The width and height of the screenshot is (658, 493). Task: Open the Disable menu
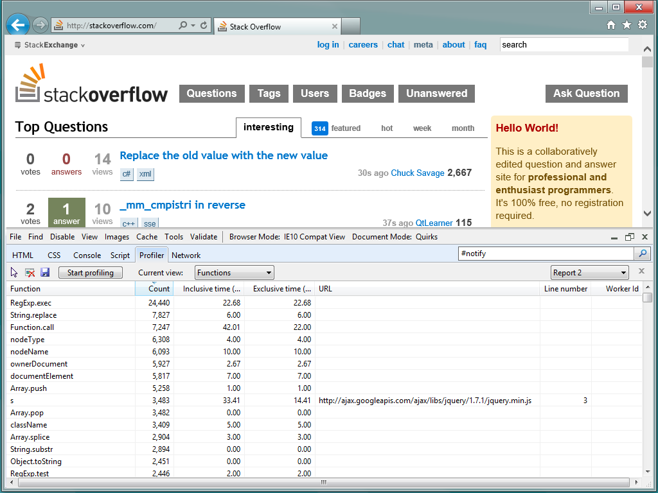(62, 237)
